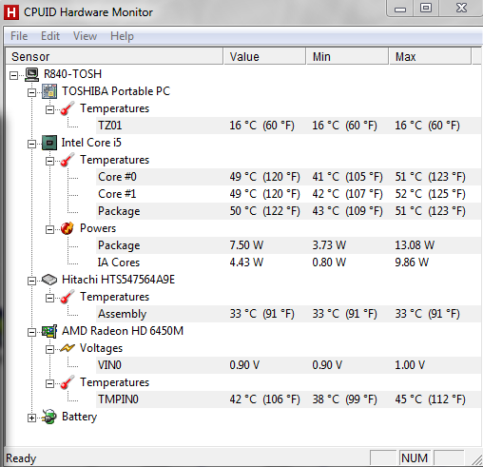483x467 pixels.
Task: Select the Assembly temperature row
Action: pos(288,314)
